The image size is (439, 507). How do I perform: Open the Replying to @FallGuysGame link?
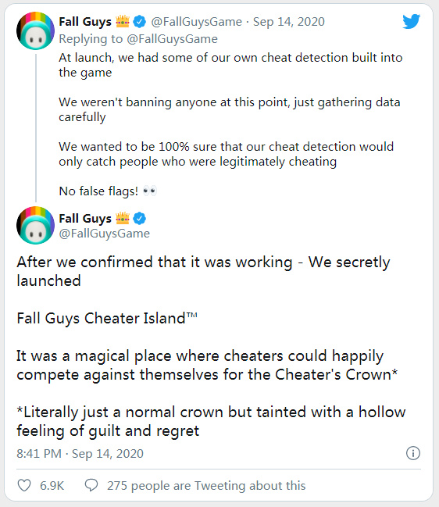(x=138, y=39)
